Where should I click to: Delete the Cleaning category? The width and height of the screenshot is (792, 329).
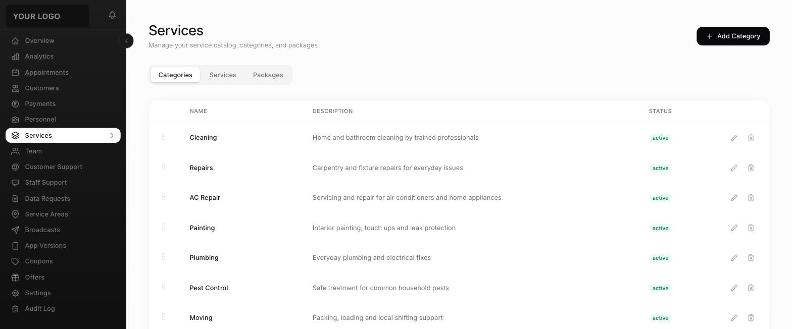(x=751, y=138)
